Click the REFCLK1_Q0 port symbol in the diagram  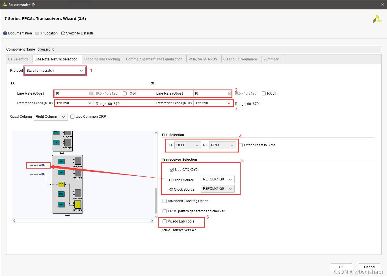(x=43, y=165)
